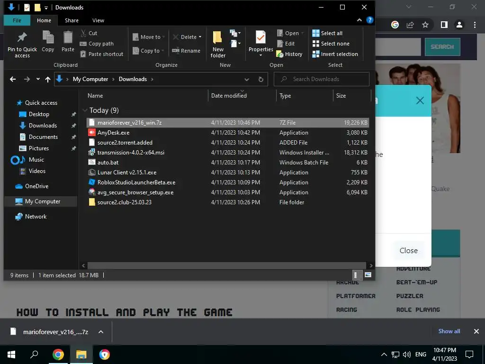The image size is (485, 364).
Task: Open download item options chevron
Action: (x=100, y=332)
